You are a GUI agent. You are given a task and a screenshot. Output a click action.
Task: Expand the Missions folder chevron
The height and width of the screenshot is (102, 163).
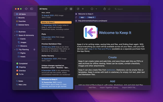click(x=16, y=46)
